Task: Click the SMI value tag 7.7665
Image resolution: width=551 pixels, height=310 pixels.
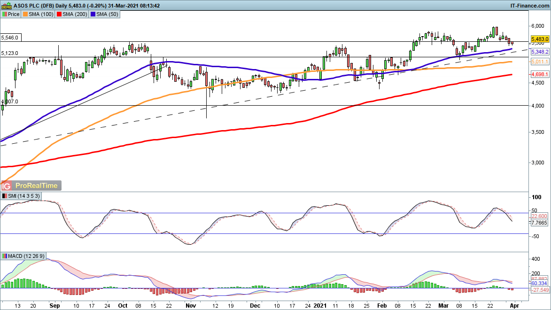Action: [539, 223]
